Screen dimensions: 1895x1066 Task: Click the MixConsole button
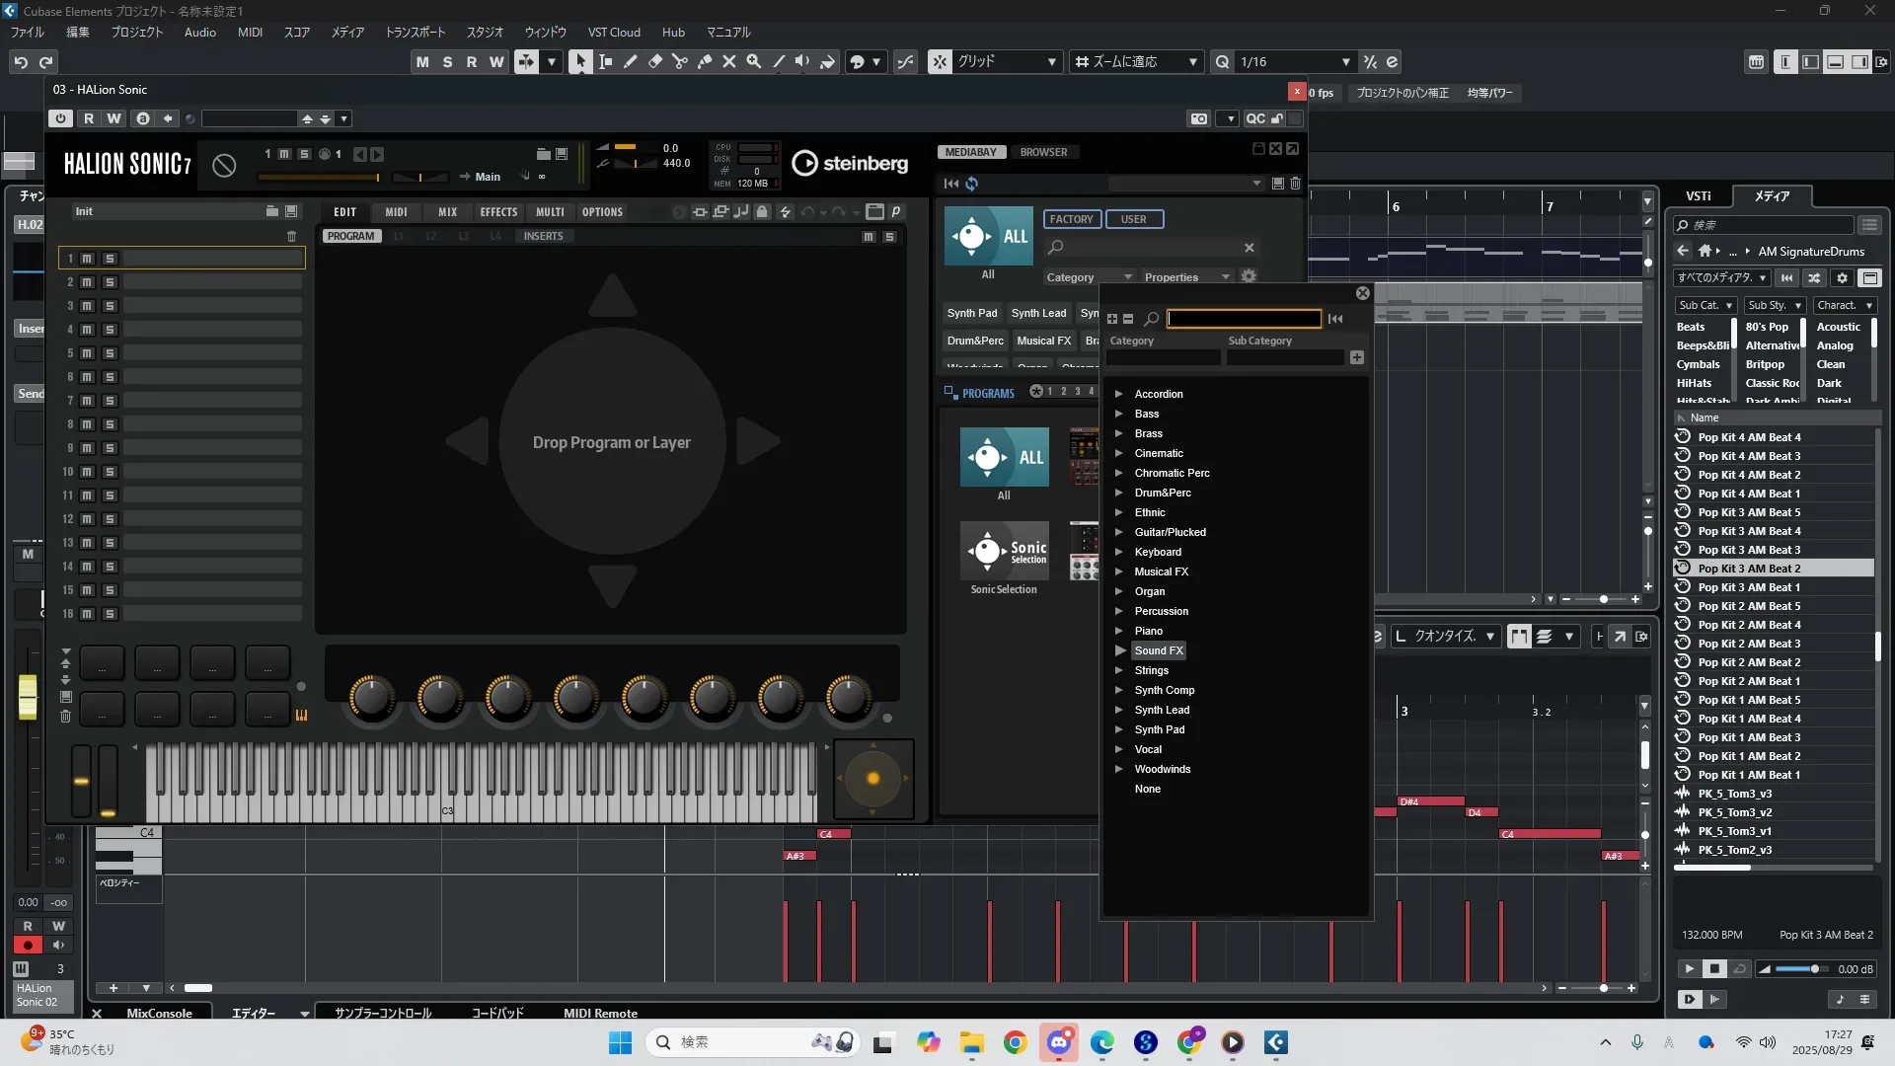159,1013
